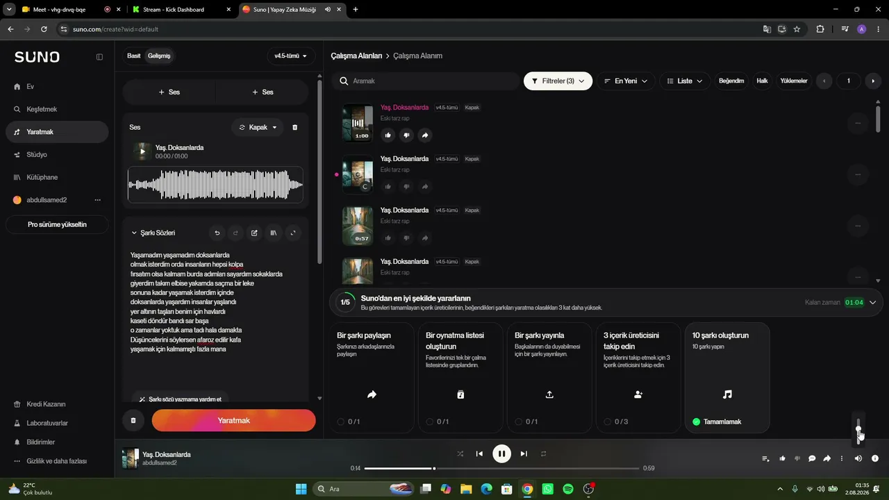This screenshot has width=889, height=500.
Task: Open the lyrics edit pencil icon
Action: click(254, 233)
